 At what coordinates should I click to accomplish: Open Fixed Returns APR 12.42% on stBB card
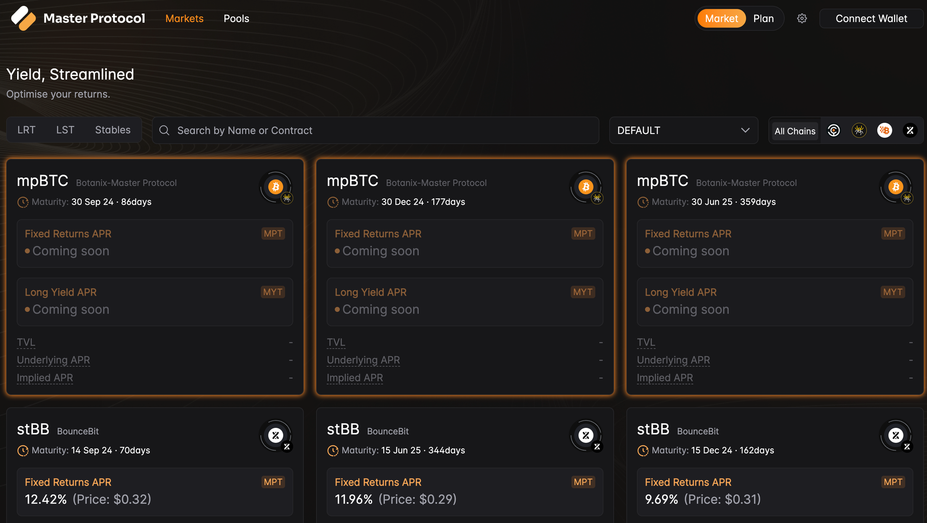click(x=155, y=491)
